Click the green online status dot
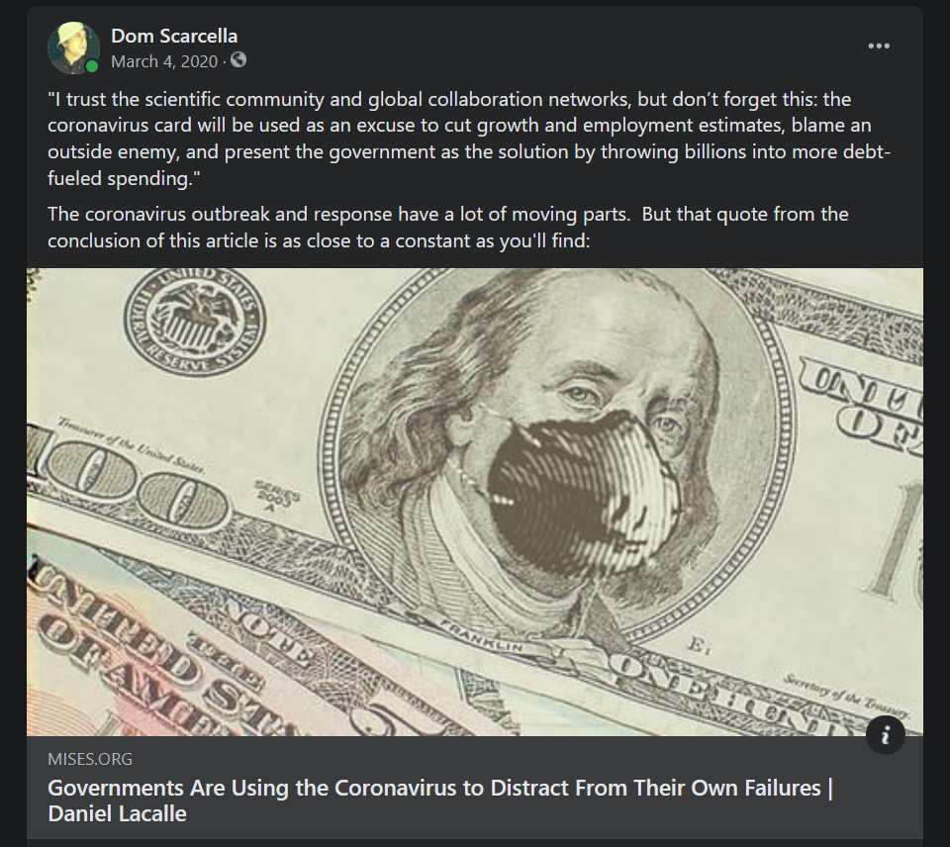Image resolution: width=950 pixels, height=847 pixels. coord(91,66)
